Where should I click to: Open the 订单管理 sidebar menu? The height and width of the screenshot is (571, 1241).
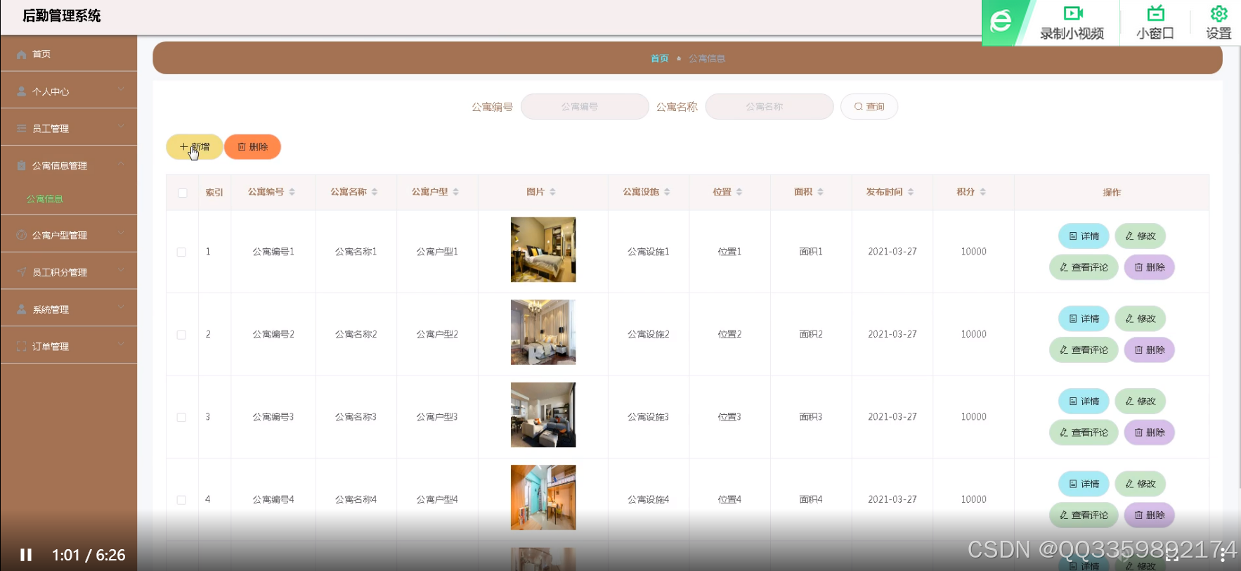(69, 345)
